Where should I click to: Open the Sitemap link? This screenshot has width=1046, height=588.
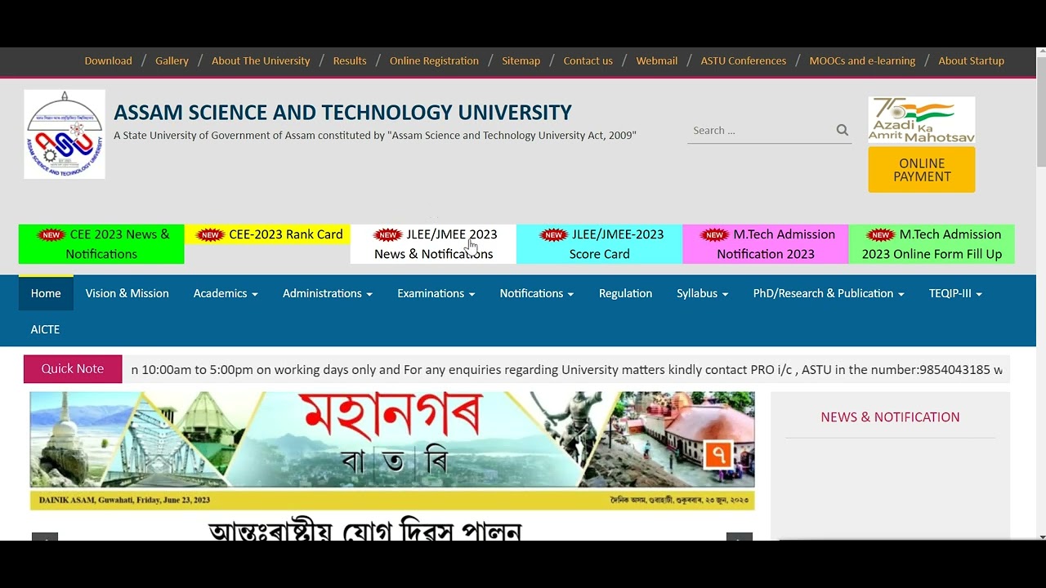point(521,60)
